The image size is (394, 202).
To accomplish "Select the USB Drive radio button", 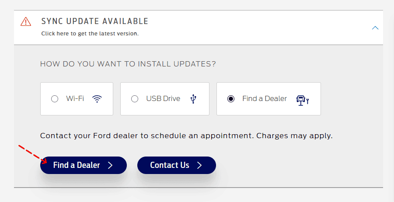I will click(135, 99).
